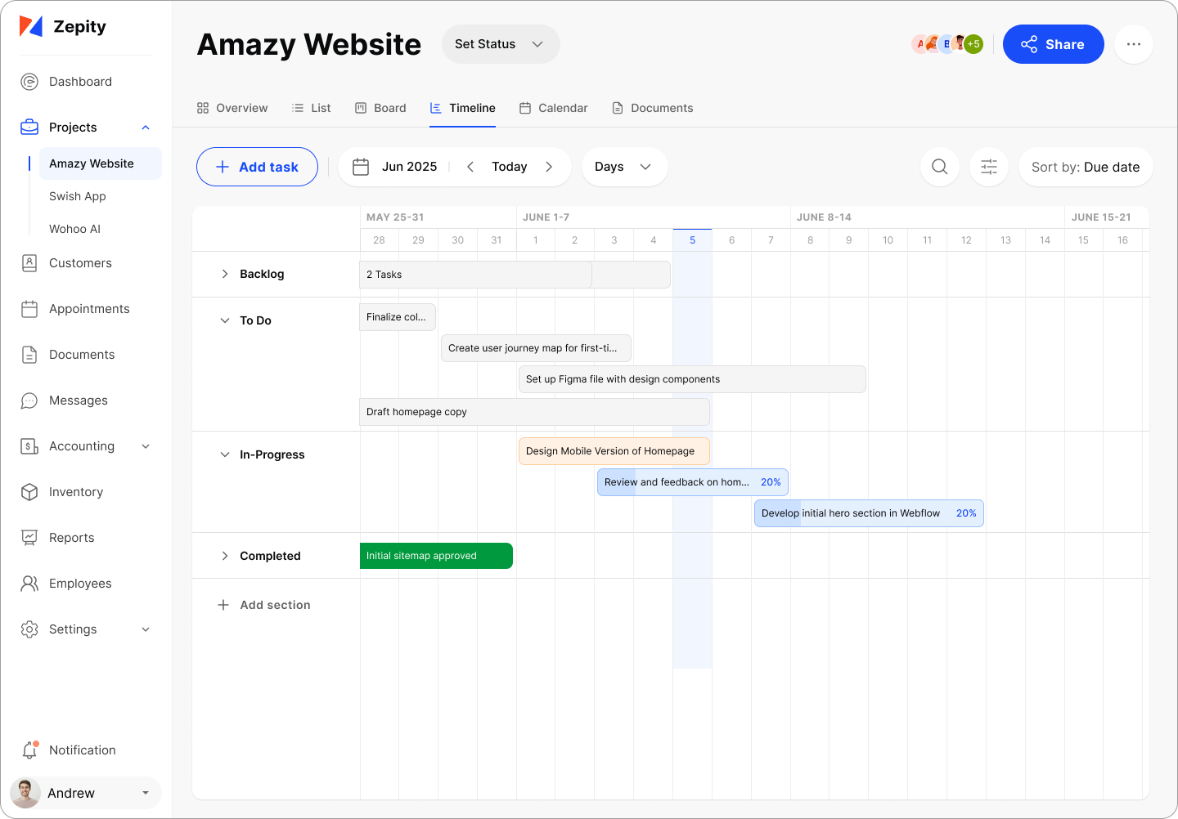The width and height of the screenshot is (1178, 819).
Task: Click the calendar icon beside Jun 2025
Action: tap(361, 167)
